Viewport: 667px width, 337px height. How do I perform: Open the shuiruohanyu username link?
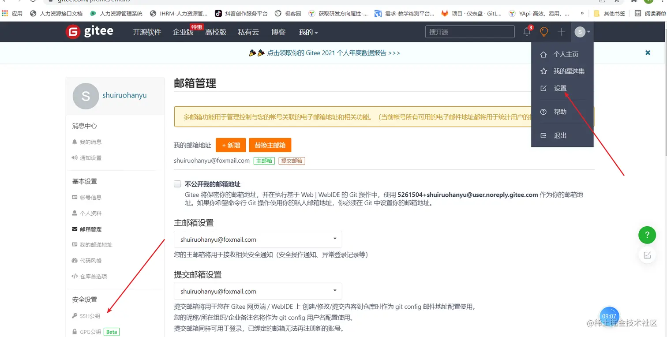point(124,95)
